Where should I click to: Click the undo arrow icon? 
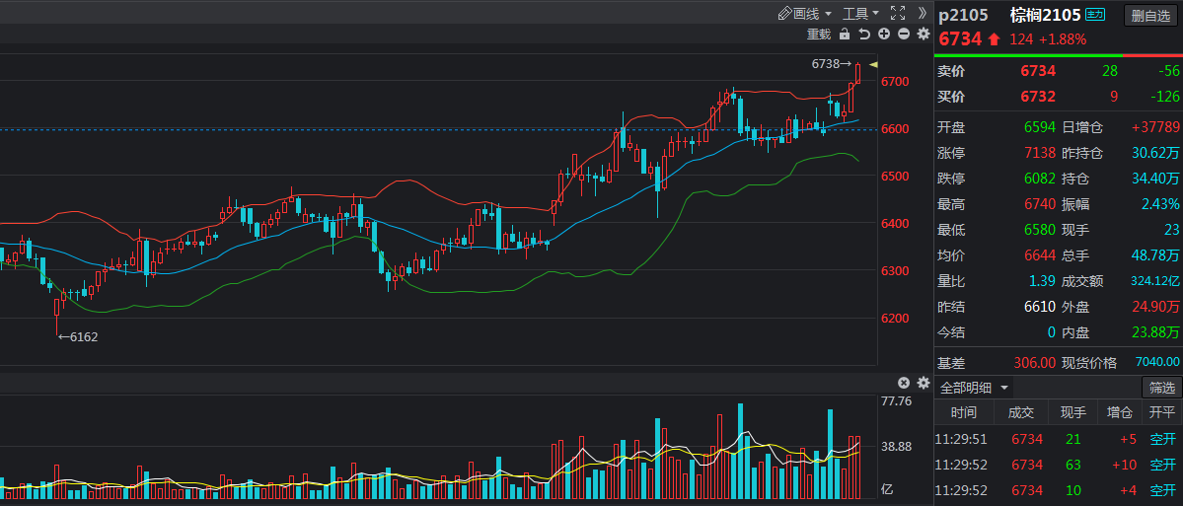click(x=864, y=34)
